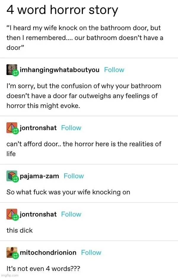Screen dimensions: 178x278
Task: Follow mitochondrionion
Action: point(91,252)
